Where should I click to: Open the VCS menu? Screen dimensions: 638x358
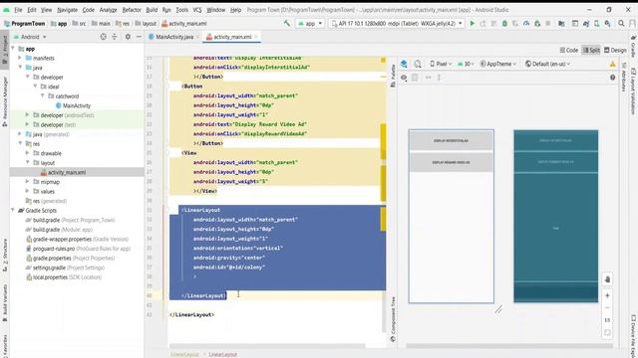197,10
